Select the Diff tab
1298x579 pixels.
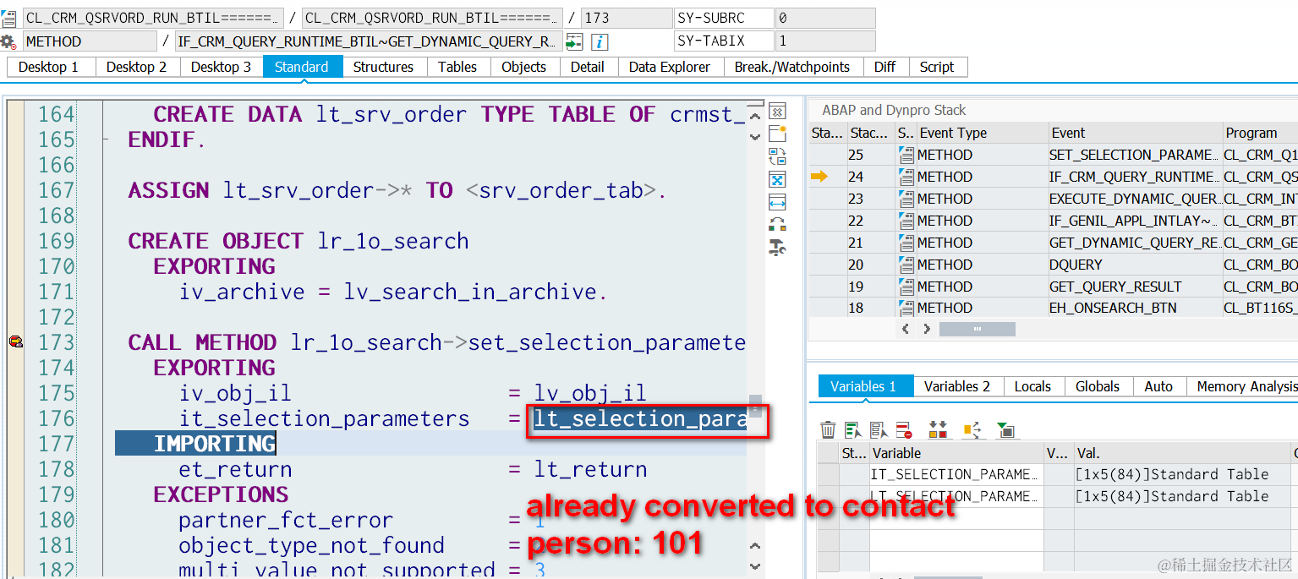pos(885,67)
